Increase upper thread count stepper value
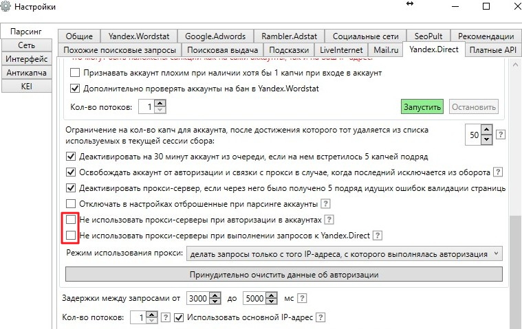 point(160,103)
